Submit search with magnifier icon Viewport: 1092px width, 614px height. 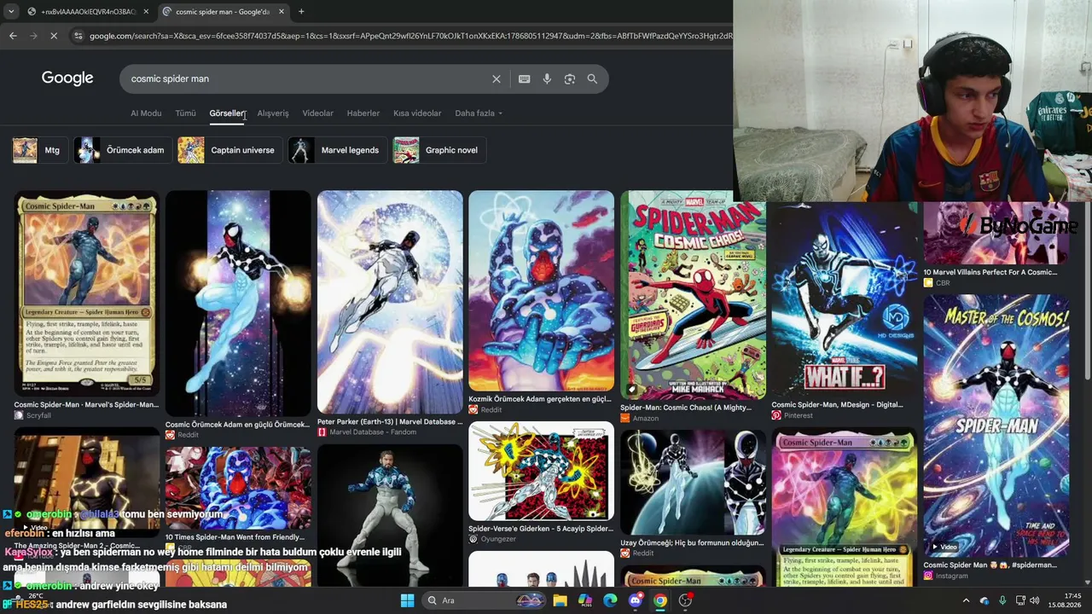click(592, 79)
